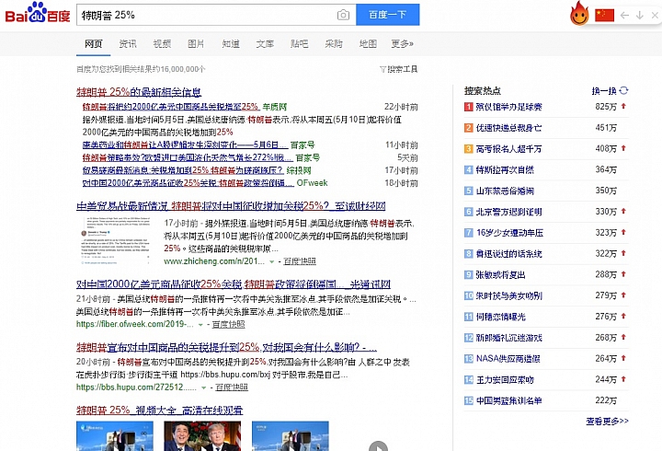Expand the 更多» tab menu
662x451 pixels.
pyautogui.click(x=403, y=43)
